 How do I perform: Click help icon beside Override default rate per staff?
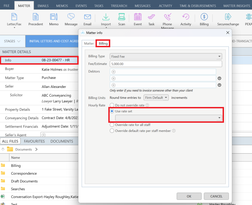click(x=174, y=131)
